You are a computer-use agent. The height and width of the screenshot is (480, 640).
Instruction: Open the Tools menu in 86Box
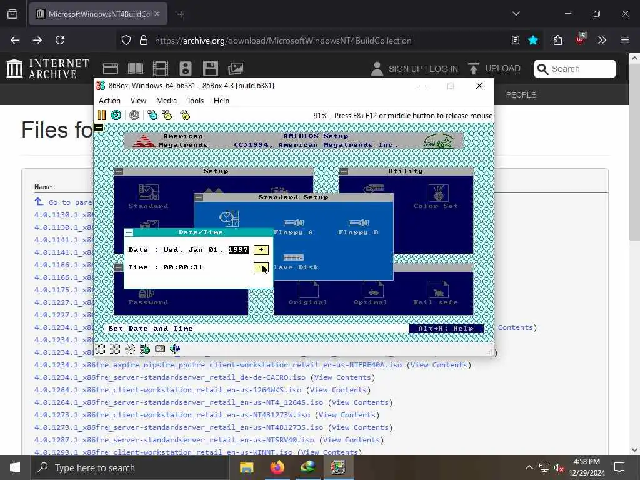click(x=195, y=101)
